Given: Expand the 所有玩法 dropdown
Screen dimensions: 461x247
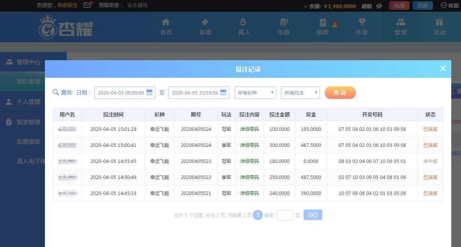Looking at the screenshot, I should point(300,93).
